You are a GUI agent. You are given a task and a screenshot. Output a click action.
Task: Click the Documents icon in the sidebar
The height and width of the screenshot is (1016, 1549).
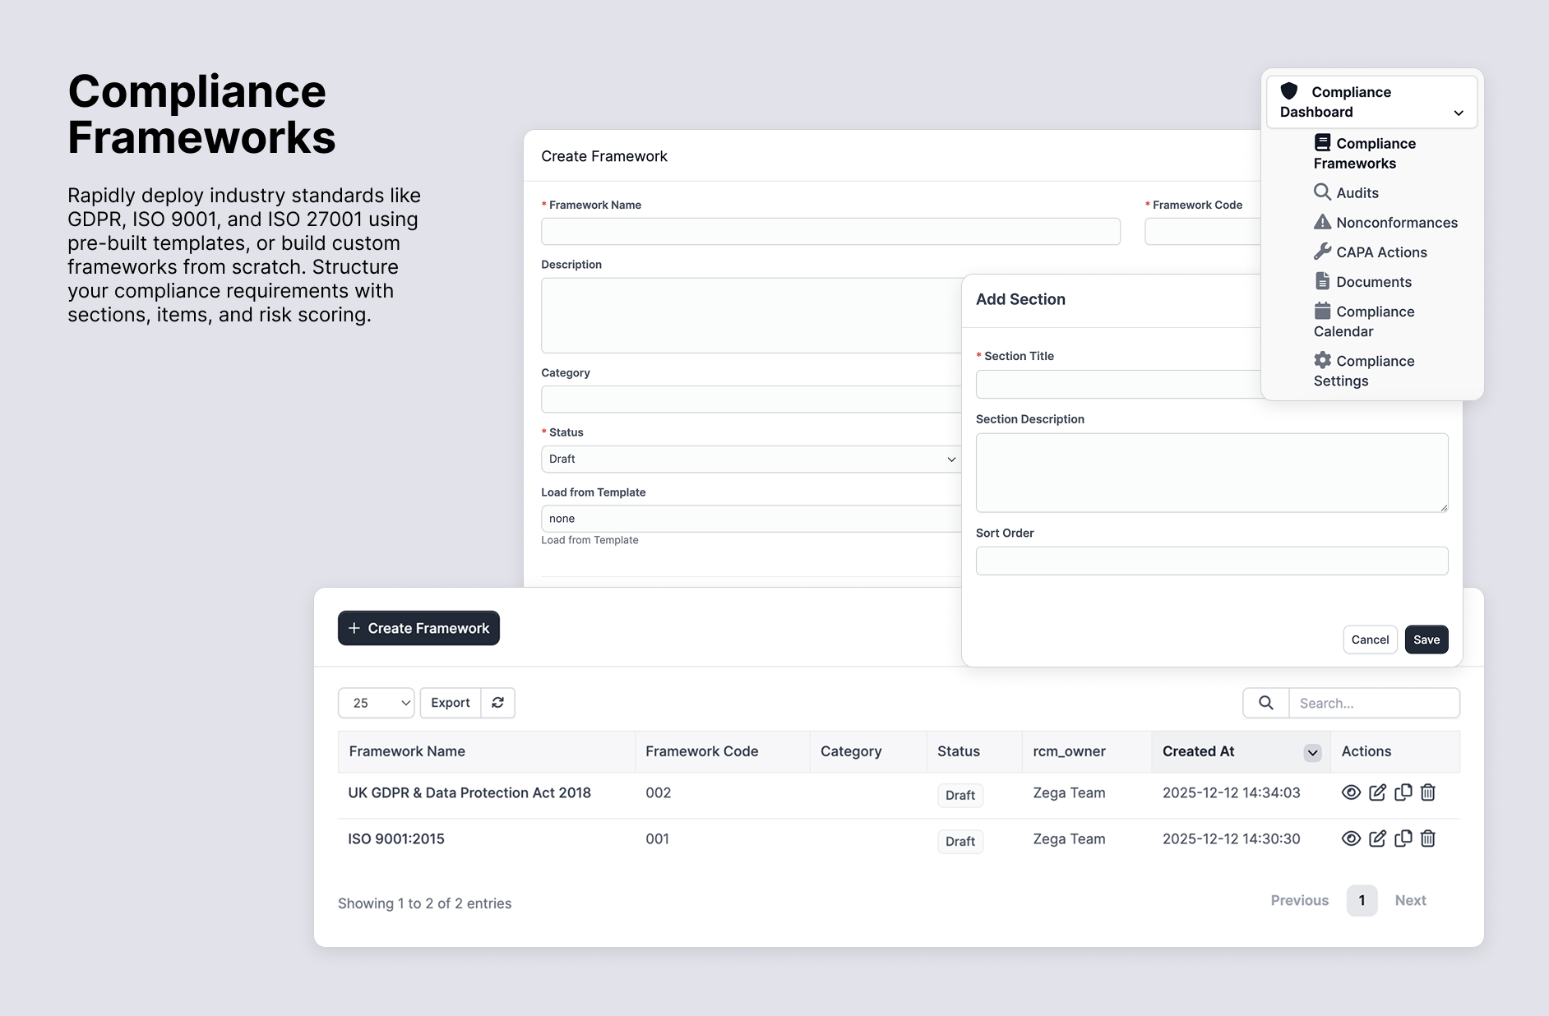point(1323,281)
